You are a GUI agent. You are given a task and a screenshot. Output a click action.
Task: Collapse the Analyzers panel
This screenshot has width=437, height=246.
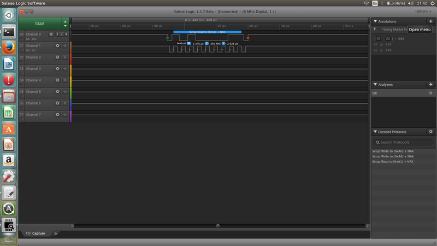point(375,84)
